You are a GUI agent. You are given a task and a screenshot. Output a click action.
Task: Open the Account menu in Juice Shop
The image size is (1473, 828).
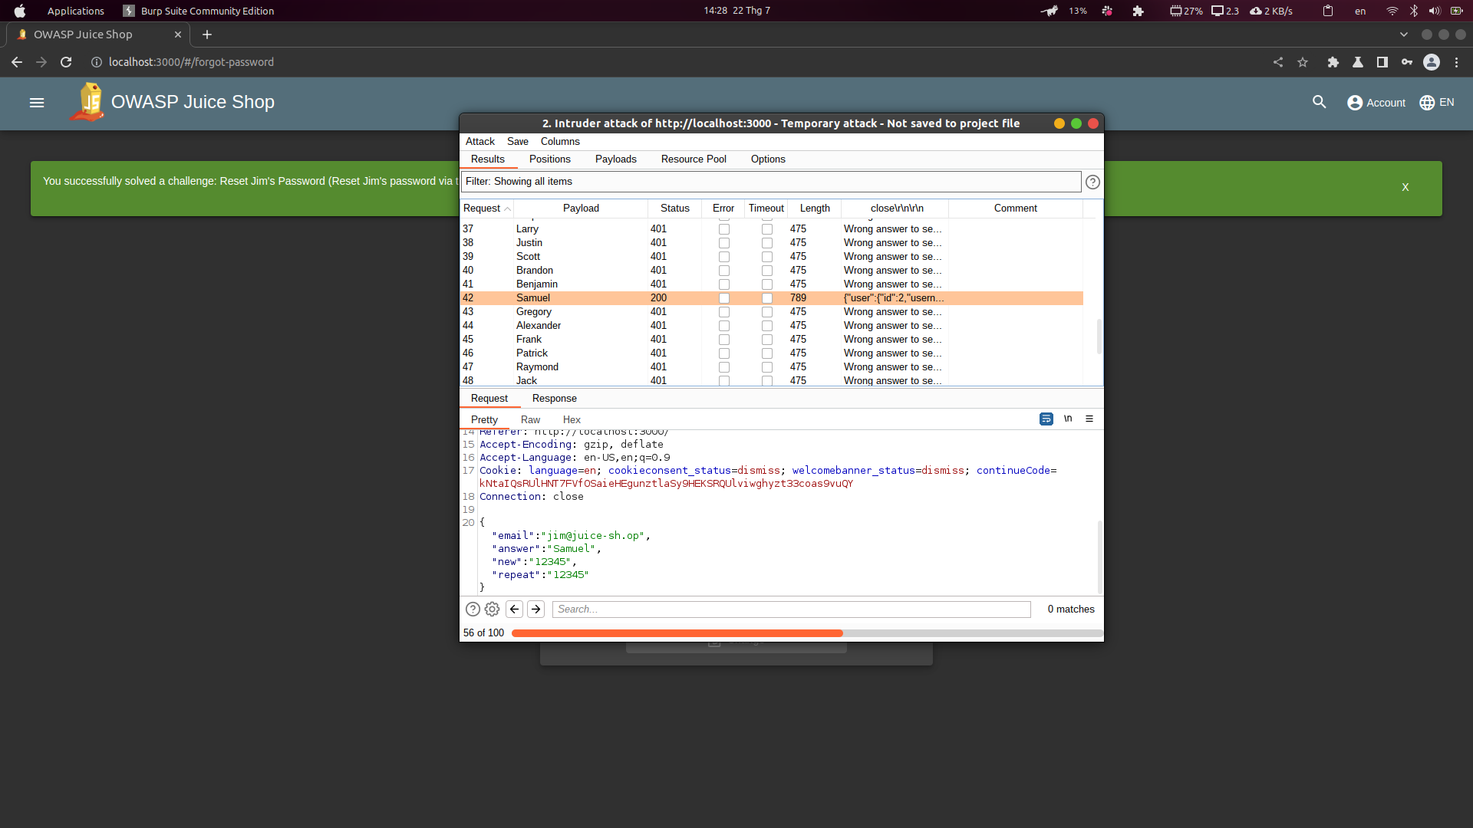point(1376,103)
